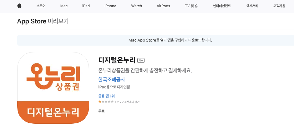The width and height of the screenshot is (294, 129).
Task: Click the 무료 price label
Action: [101, 111]
